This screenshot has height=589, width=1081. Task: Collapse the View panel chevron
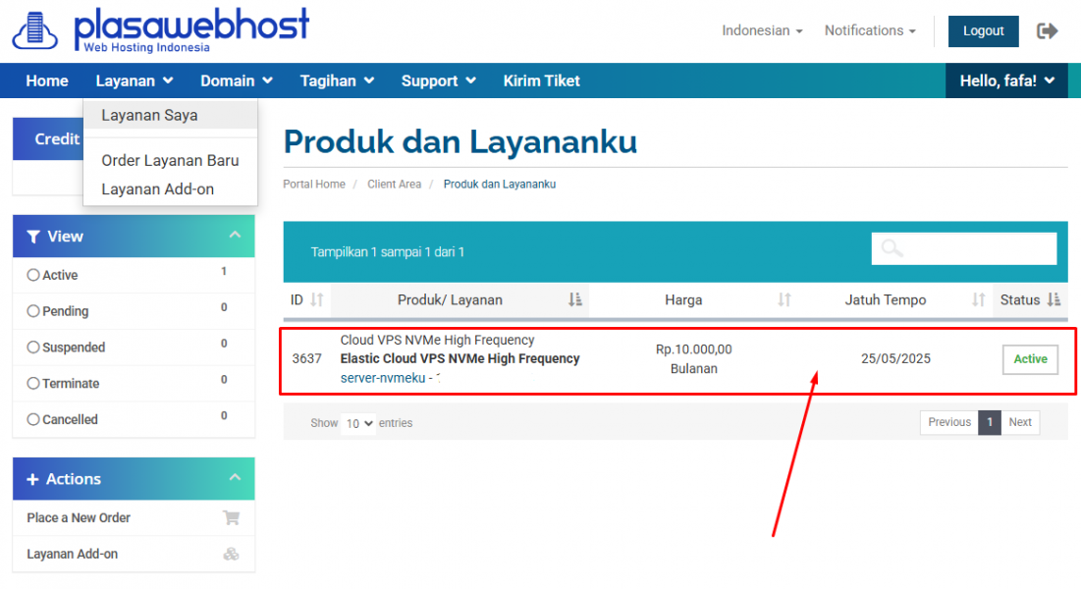coord(235,236)
